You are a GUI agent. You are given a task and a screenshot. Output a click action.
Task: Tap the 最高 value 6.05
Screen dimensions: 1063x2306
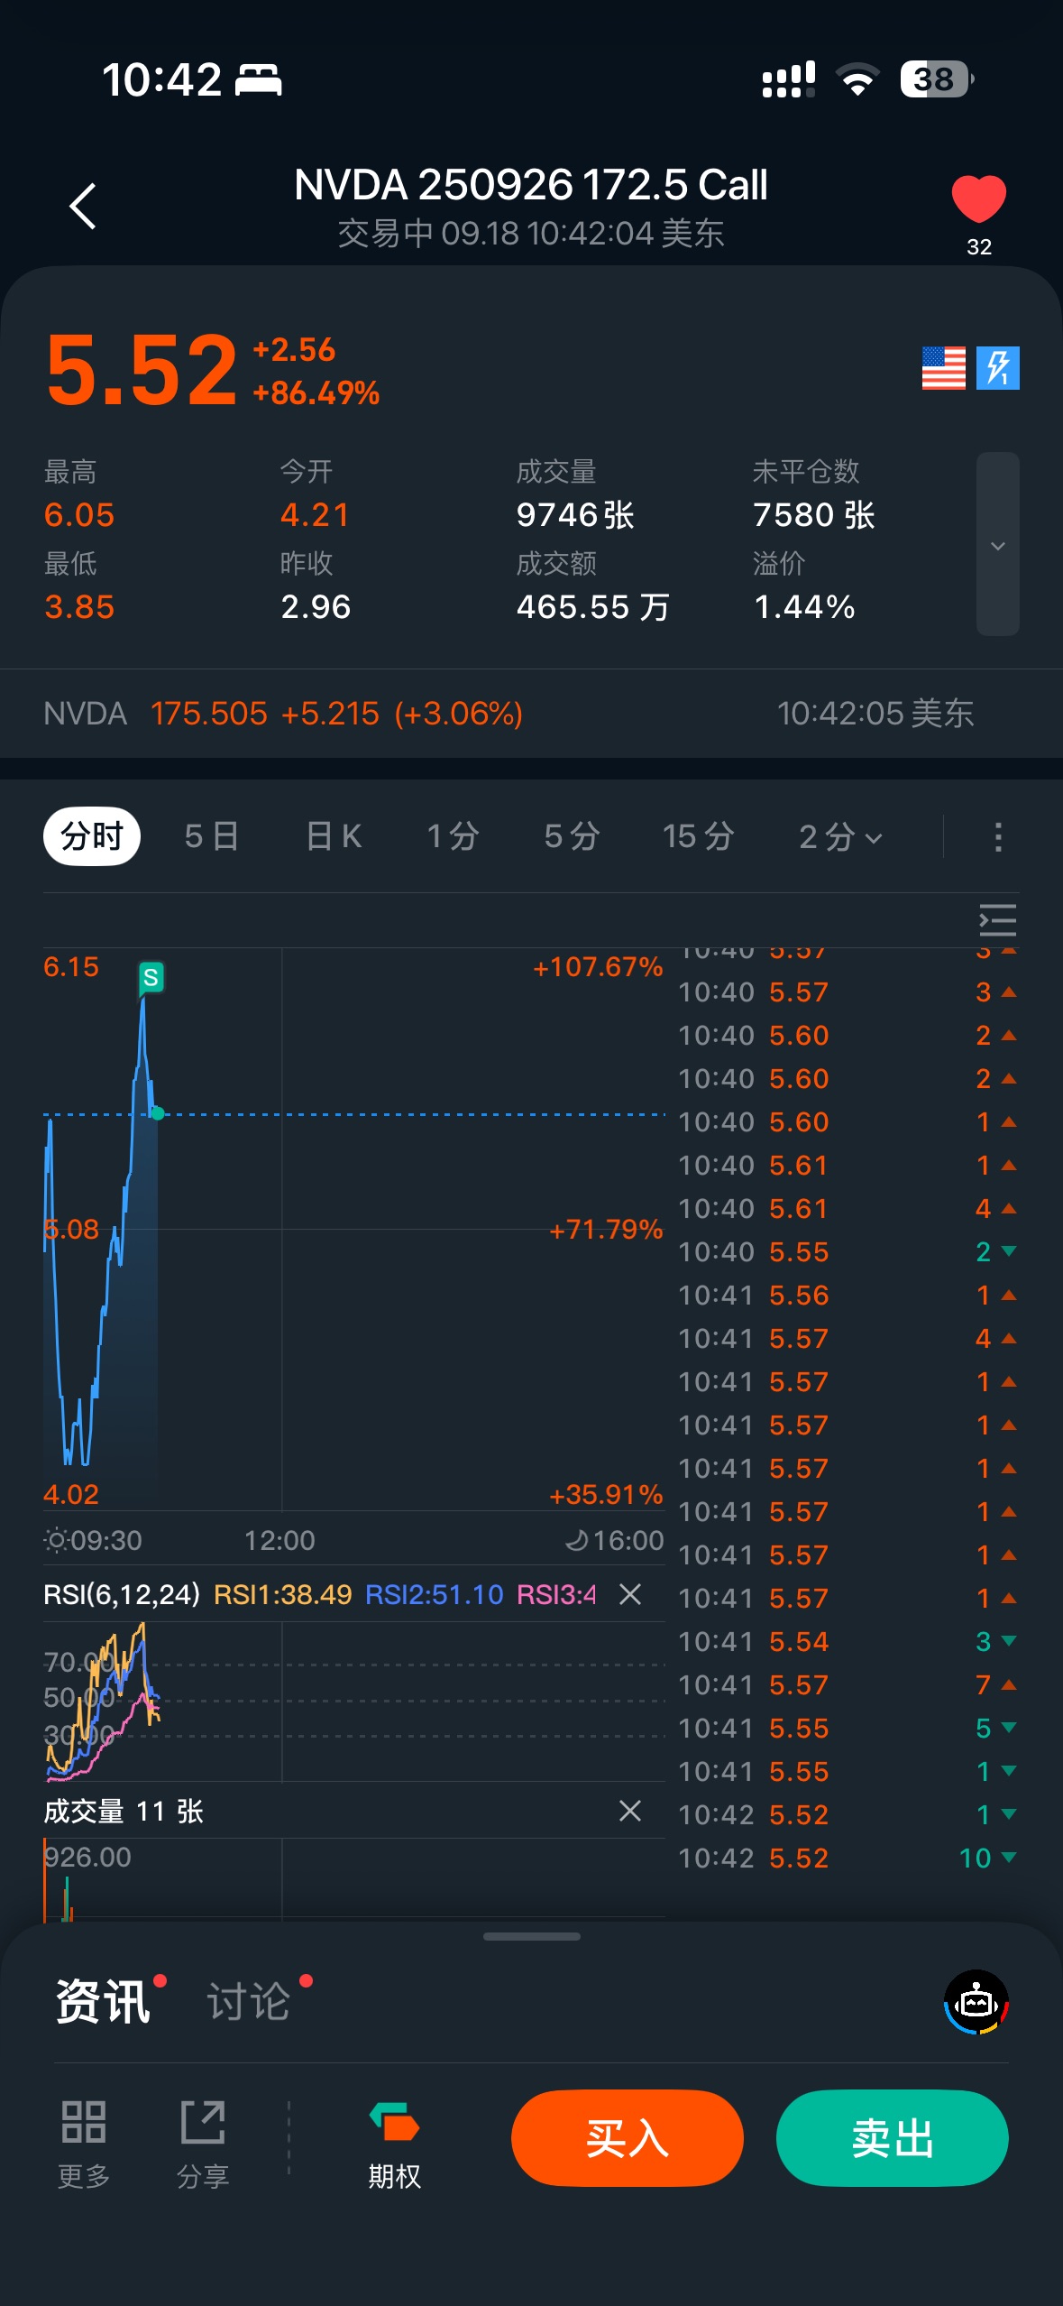tap(79, 515)
